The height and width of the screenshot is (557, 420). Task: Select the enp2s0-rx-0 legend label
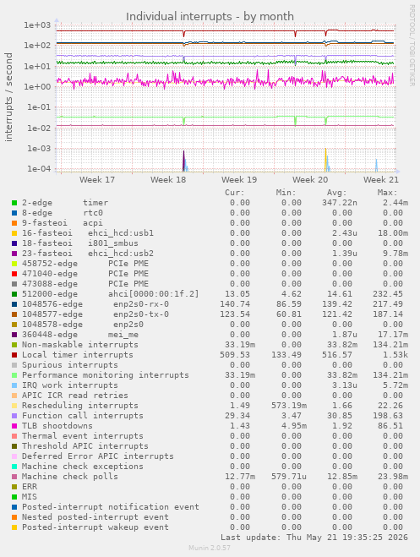pyautogui.click(x=141, y=304)
